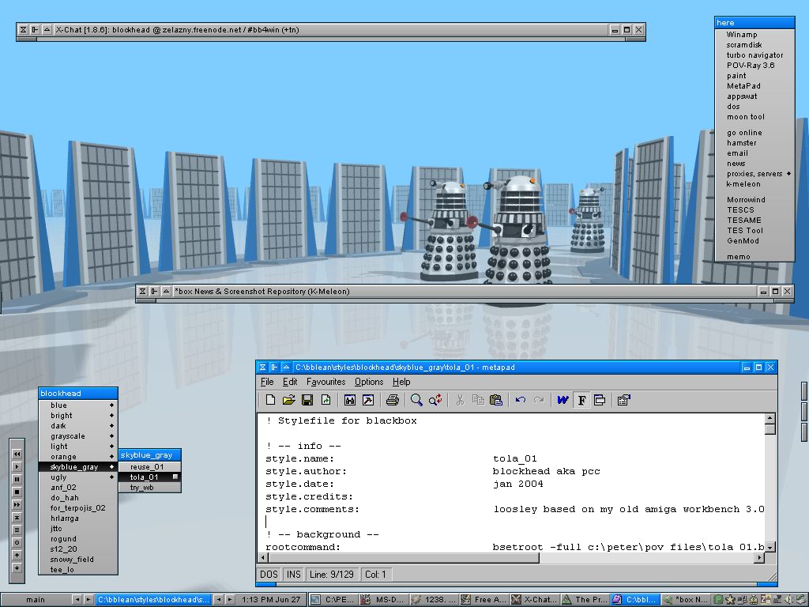Choose the try_wb style

coord(149,488)
